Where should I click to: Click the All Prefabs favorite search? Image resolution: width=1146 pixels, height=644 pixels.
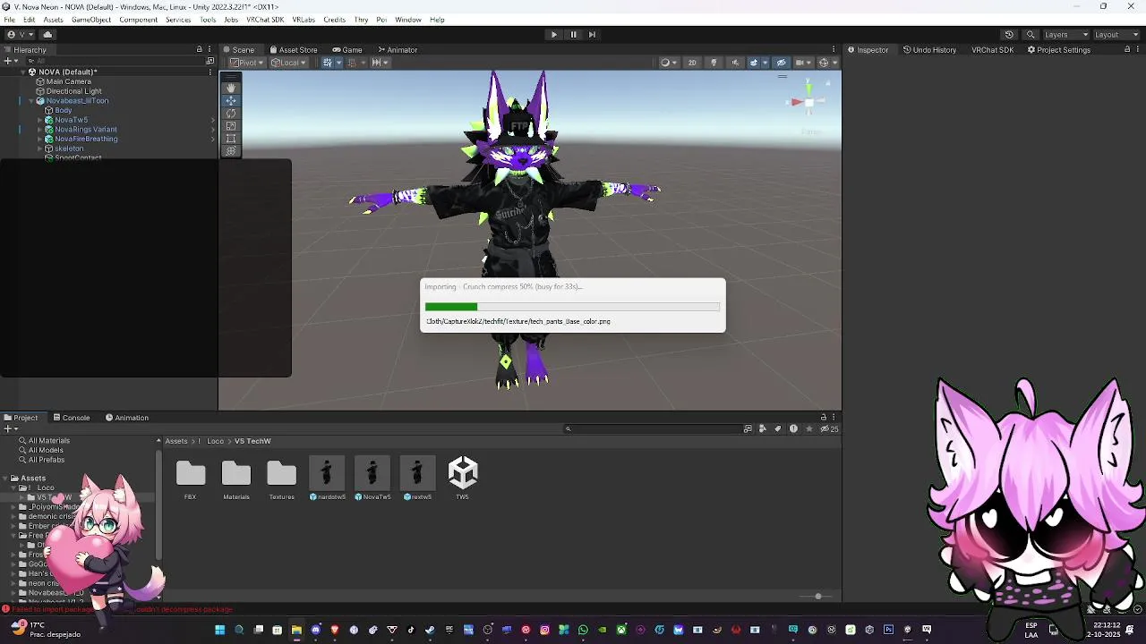46,460
